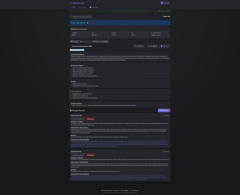Open calendar picker on start date 17.12.2025
This screenshot has width=240, height=195.
143,46
